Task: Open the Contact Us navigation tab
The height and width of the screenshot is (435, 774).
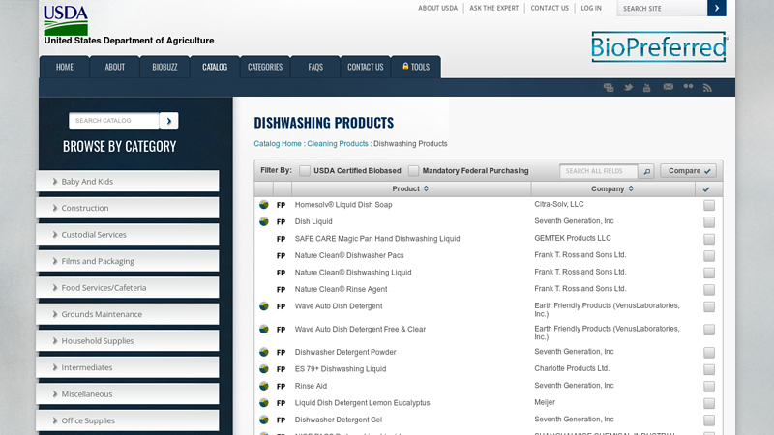Action: click(x=366, y=67)
